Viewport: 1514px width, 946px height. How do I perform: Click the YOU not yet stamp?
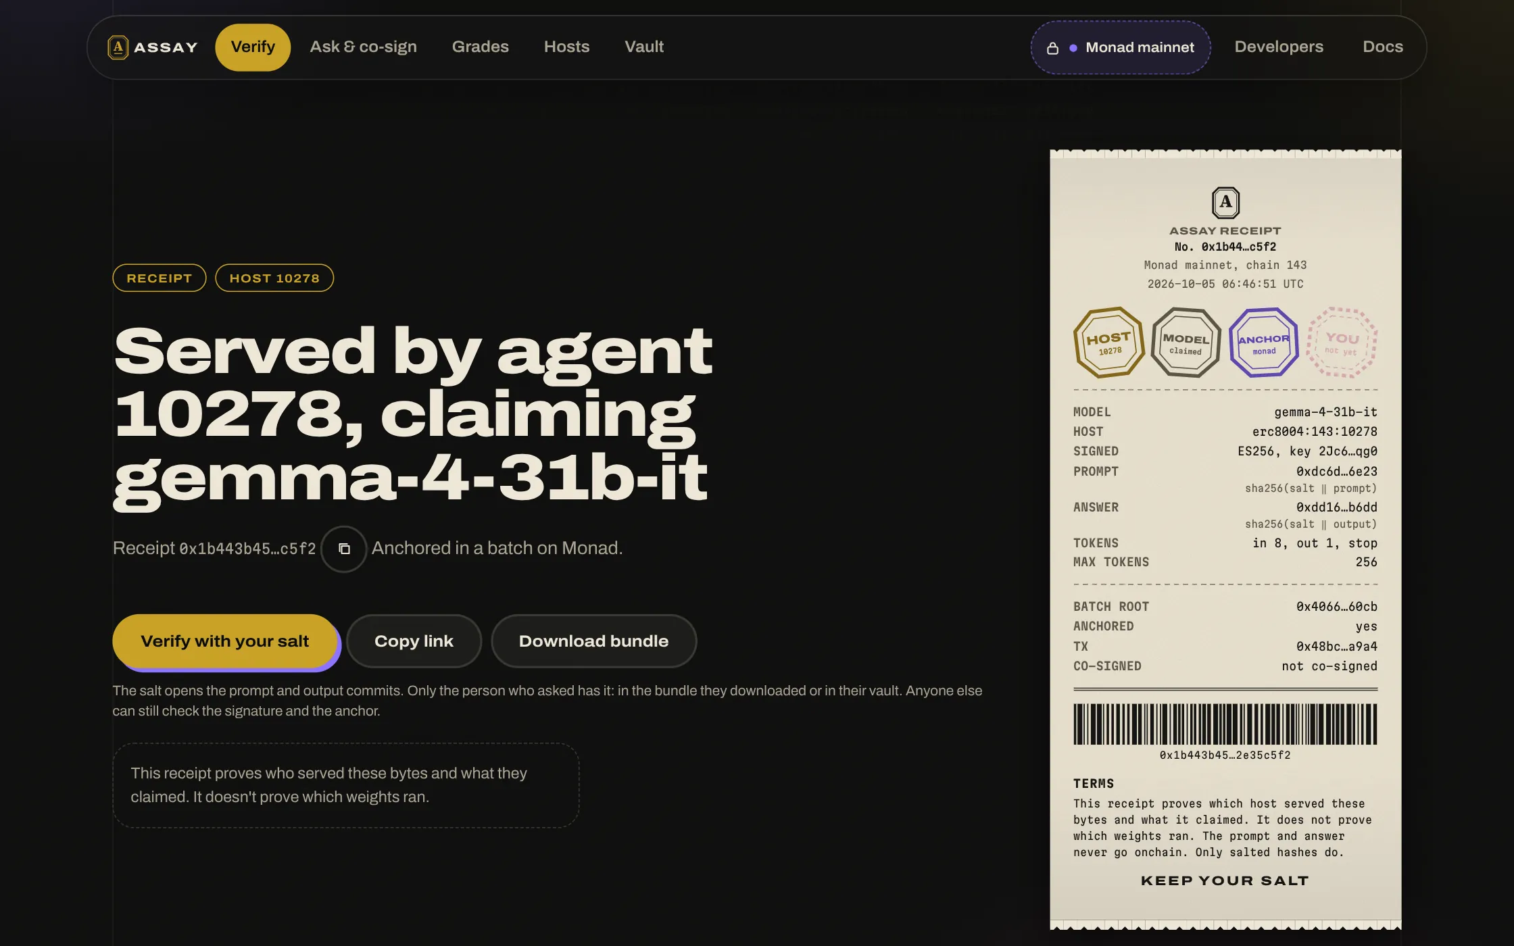1342,343
